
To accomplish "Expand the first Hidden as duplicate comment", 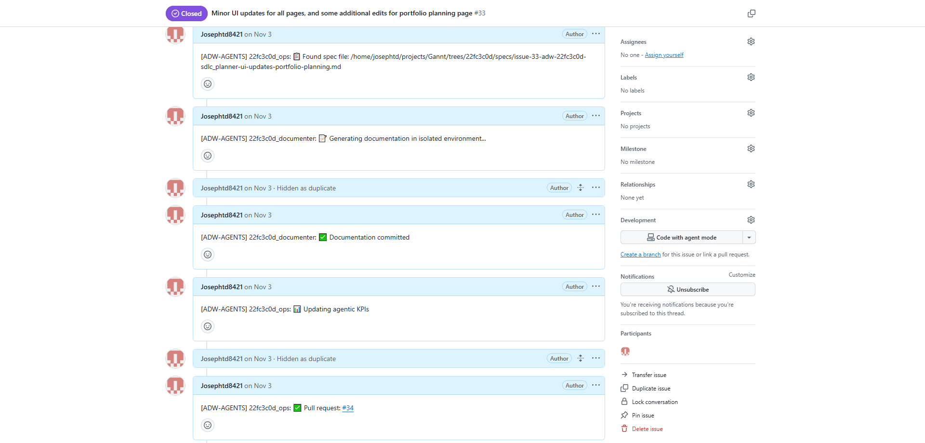I will click(581, 188).
